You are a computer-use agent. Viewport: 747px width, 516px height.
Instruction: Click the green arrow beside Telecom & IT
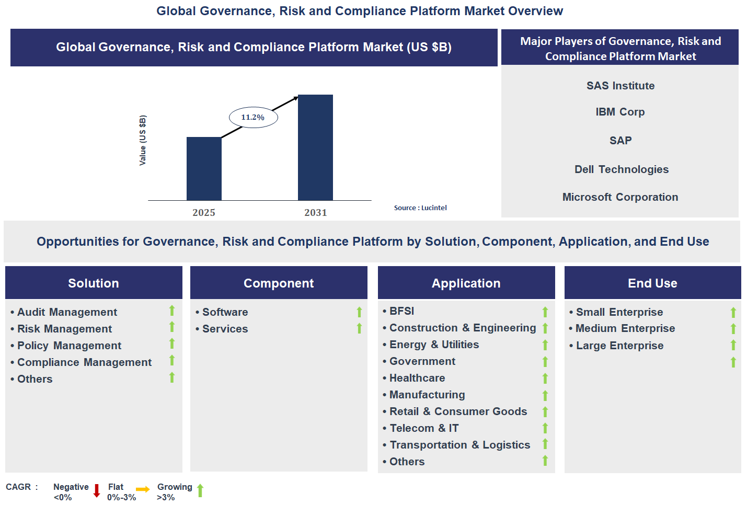(545, 428)
